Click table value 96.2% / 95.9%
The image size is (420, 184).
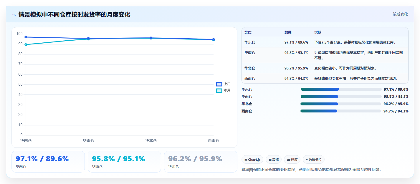click(x=296, y=68)
